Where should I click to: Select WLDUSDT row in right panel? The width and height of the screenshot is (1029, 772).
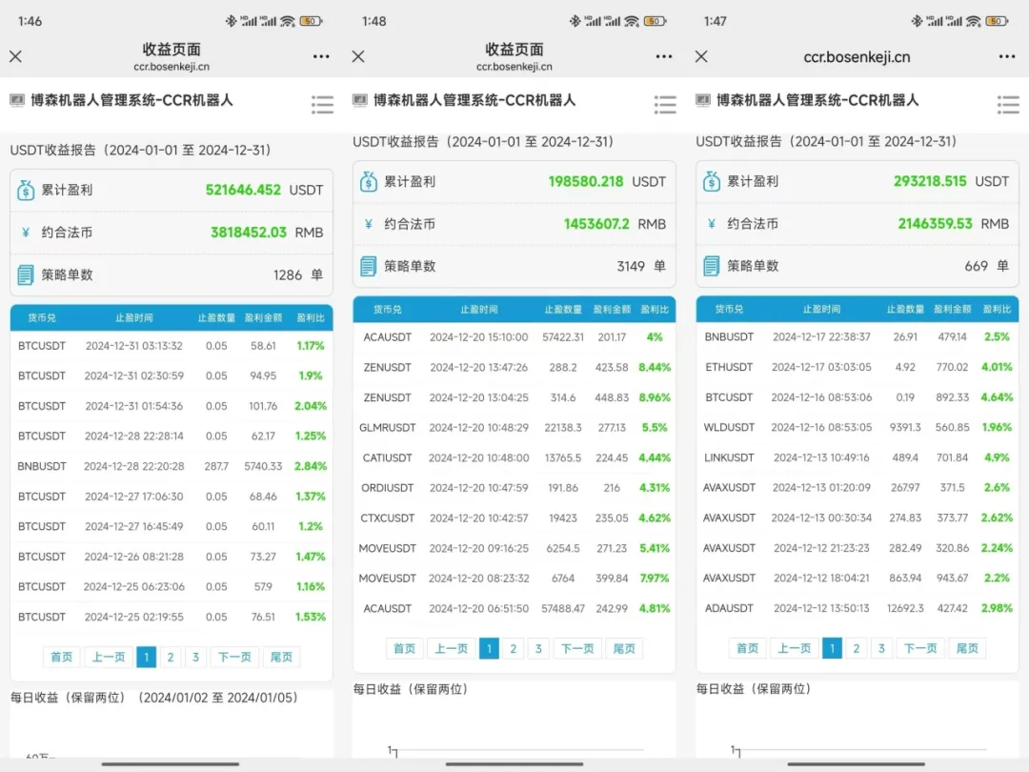(857, 427)
